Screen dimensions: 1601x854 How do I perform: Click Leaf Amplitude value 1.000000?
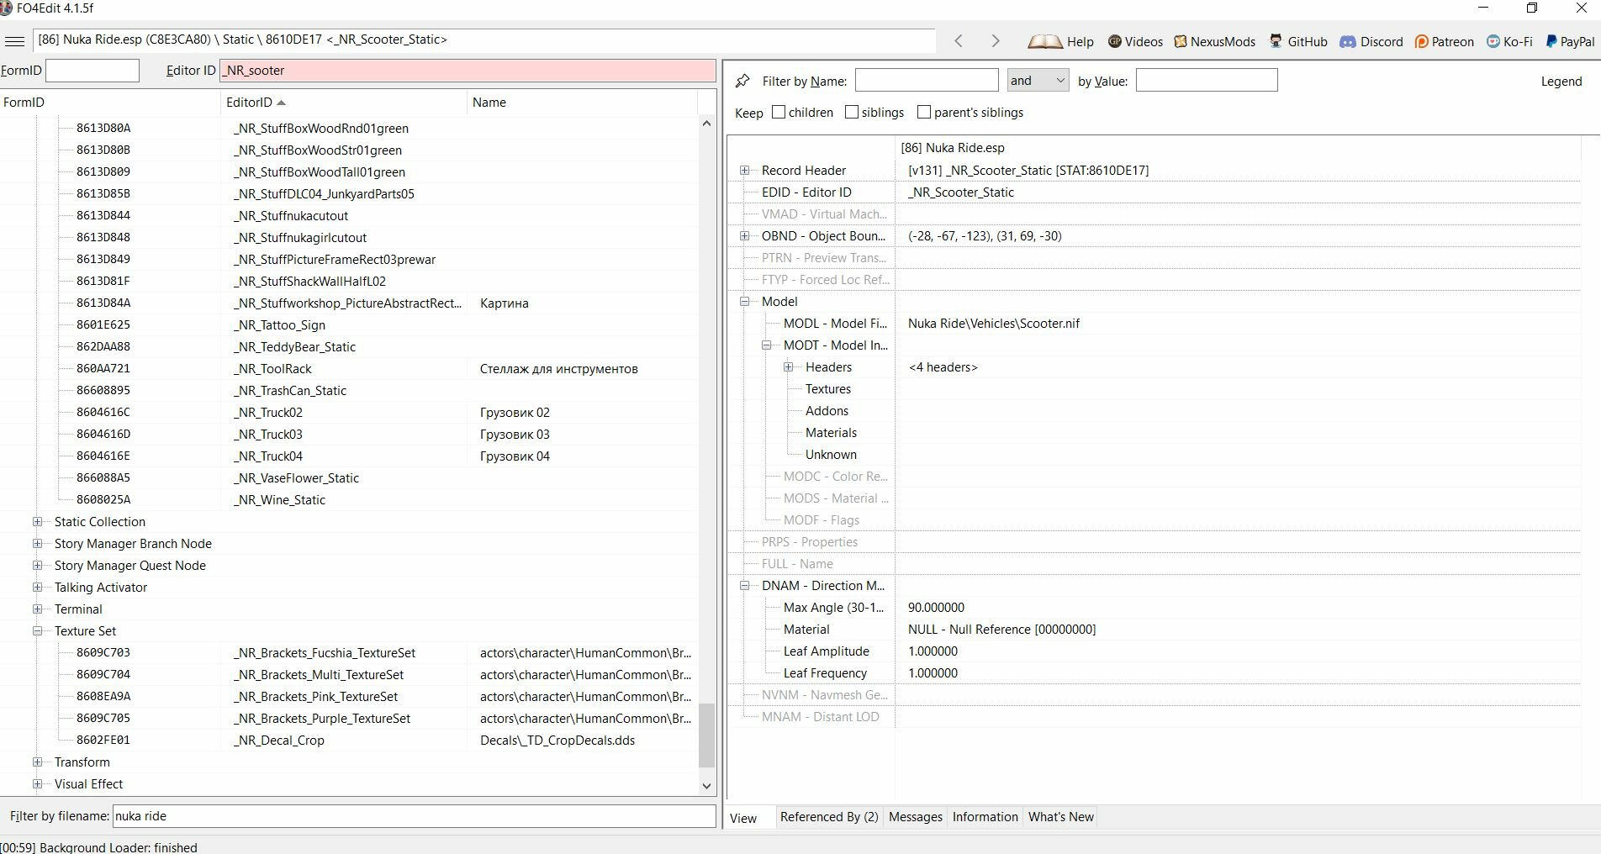(933, 651)
